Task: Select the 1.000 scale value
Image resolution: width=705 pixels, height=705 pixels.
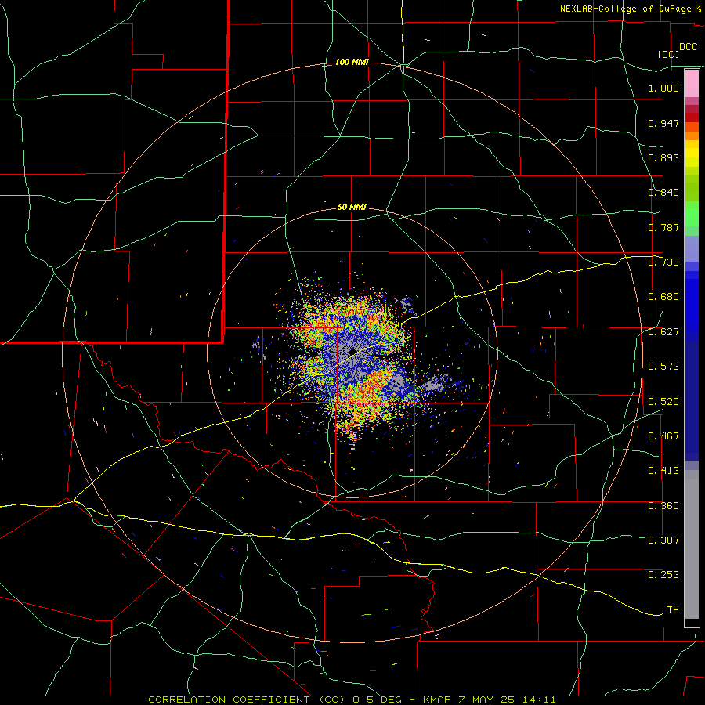Action: pyautogui.click(x=663, y=88)
